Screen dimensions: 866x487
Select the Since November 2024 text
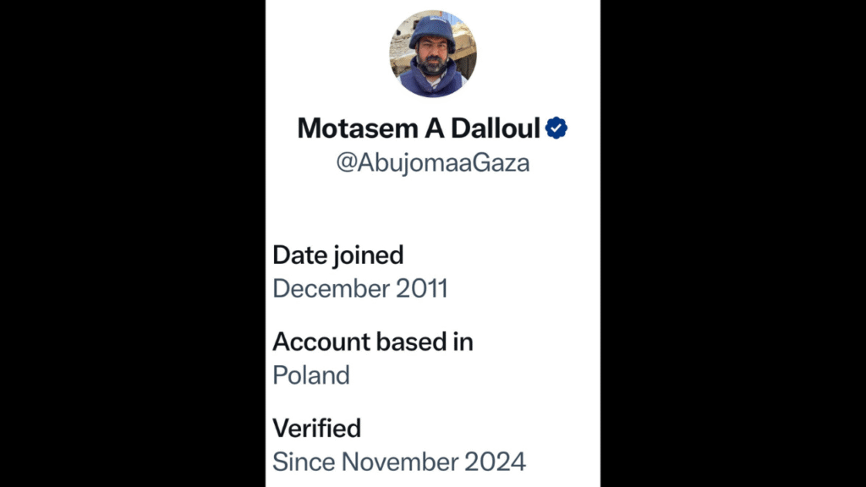tap(398, 462)
